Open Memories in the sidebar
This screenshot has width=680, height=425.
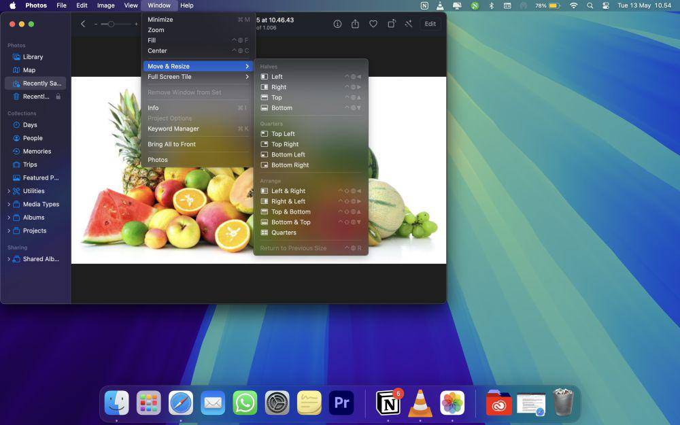pos(35,152)
